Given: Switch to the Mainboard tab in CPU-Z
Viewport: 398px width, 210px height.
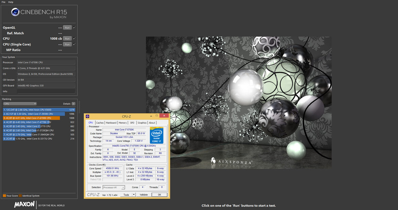Looking at the screenshot, I should [111, 123].
